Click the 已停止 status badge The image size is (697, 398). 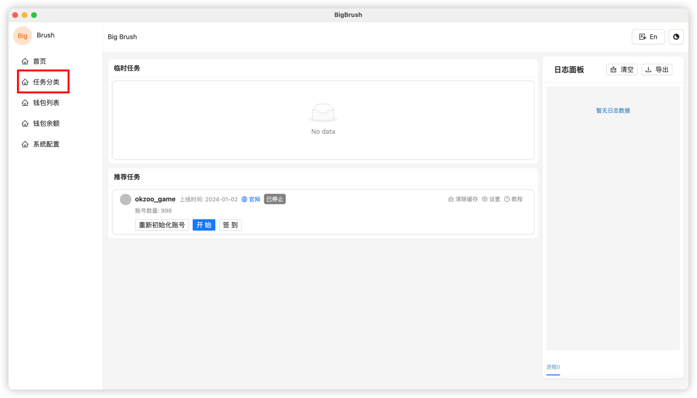pyautogui.click(x=275, y=199)
